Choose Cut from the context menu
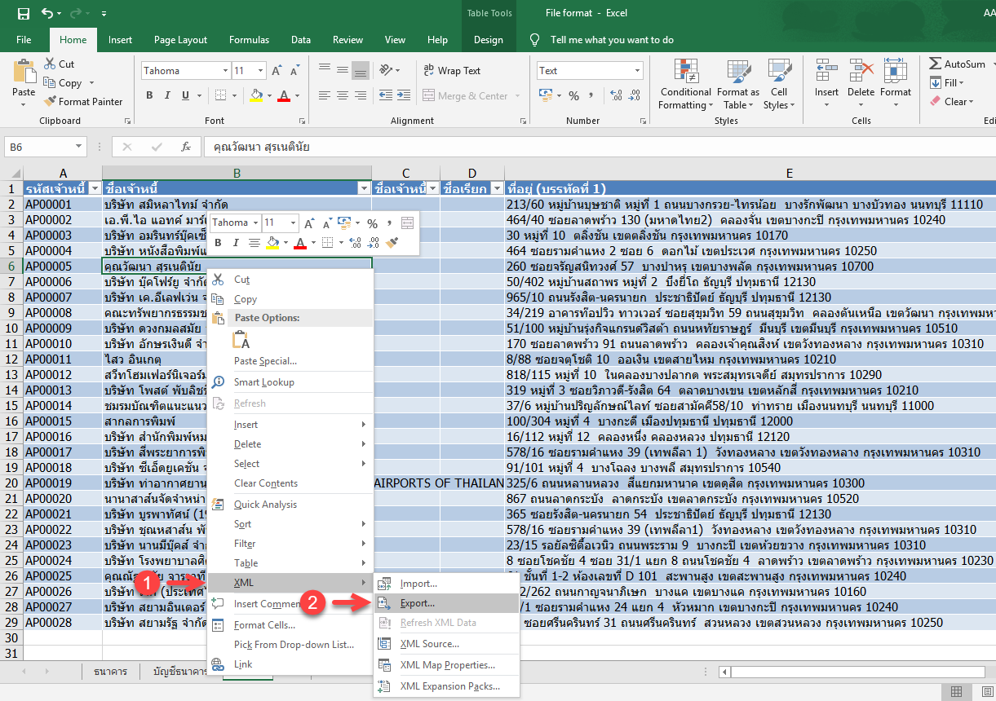Image resolution: width=996 pixels, height=701 pixels. click(x=290, y=280)
